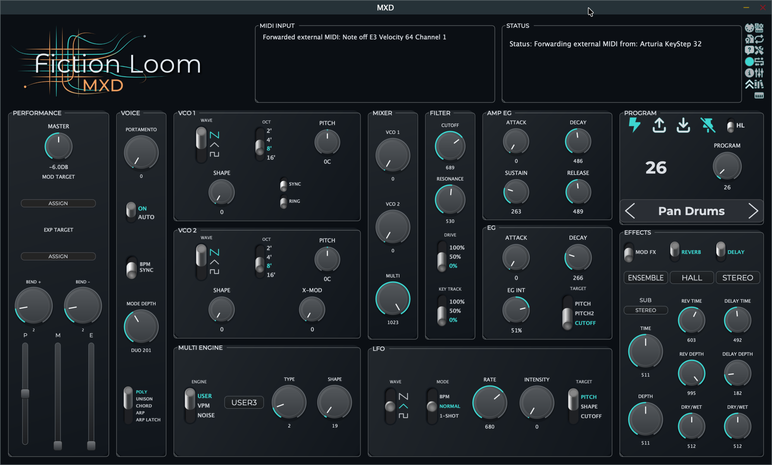Viewport: 772px width, 465px height.
Task: Set LFO target to SHAPE
Action: click(589, 406)
